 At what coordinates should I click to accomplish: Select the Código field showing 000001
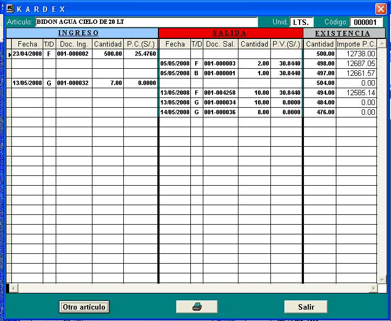click(366, 22)
